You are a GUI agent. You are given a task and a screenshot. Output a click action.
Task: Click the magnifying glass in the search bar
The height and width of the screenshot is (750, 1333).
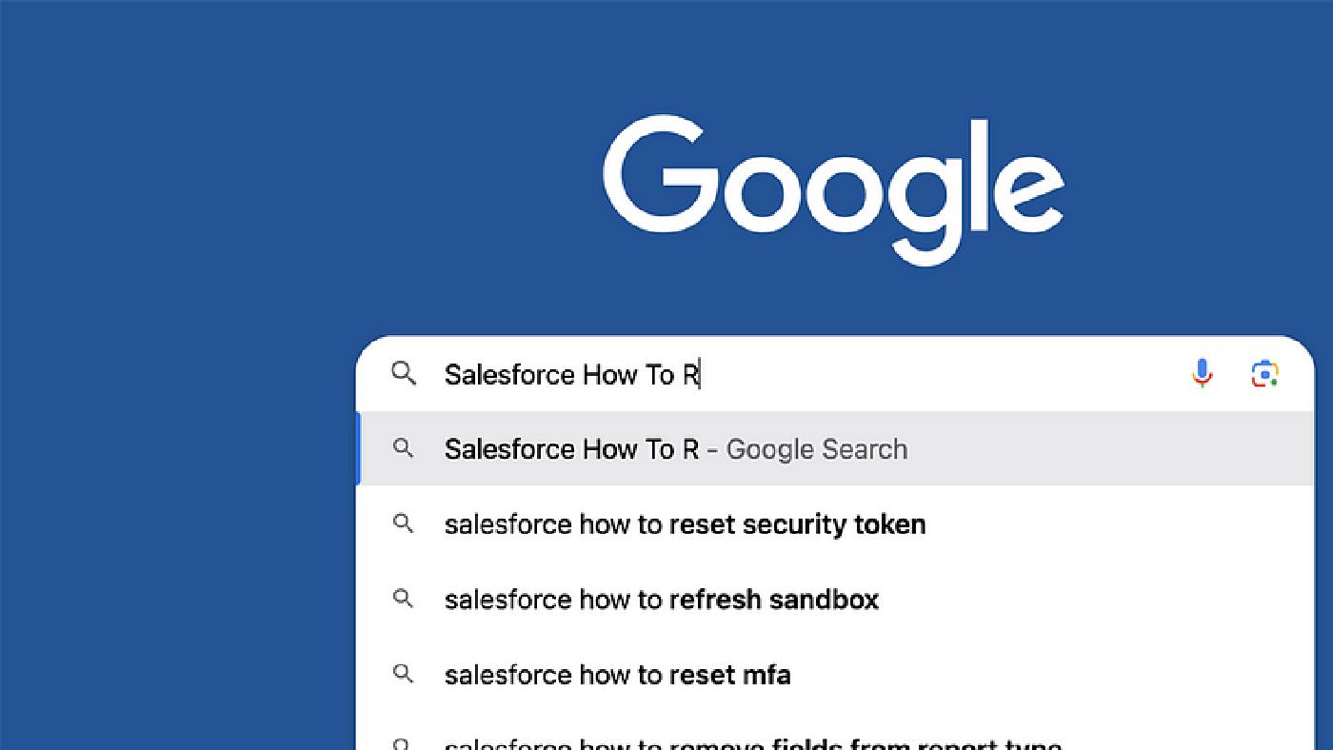tap(404, 374)
